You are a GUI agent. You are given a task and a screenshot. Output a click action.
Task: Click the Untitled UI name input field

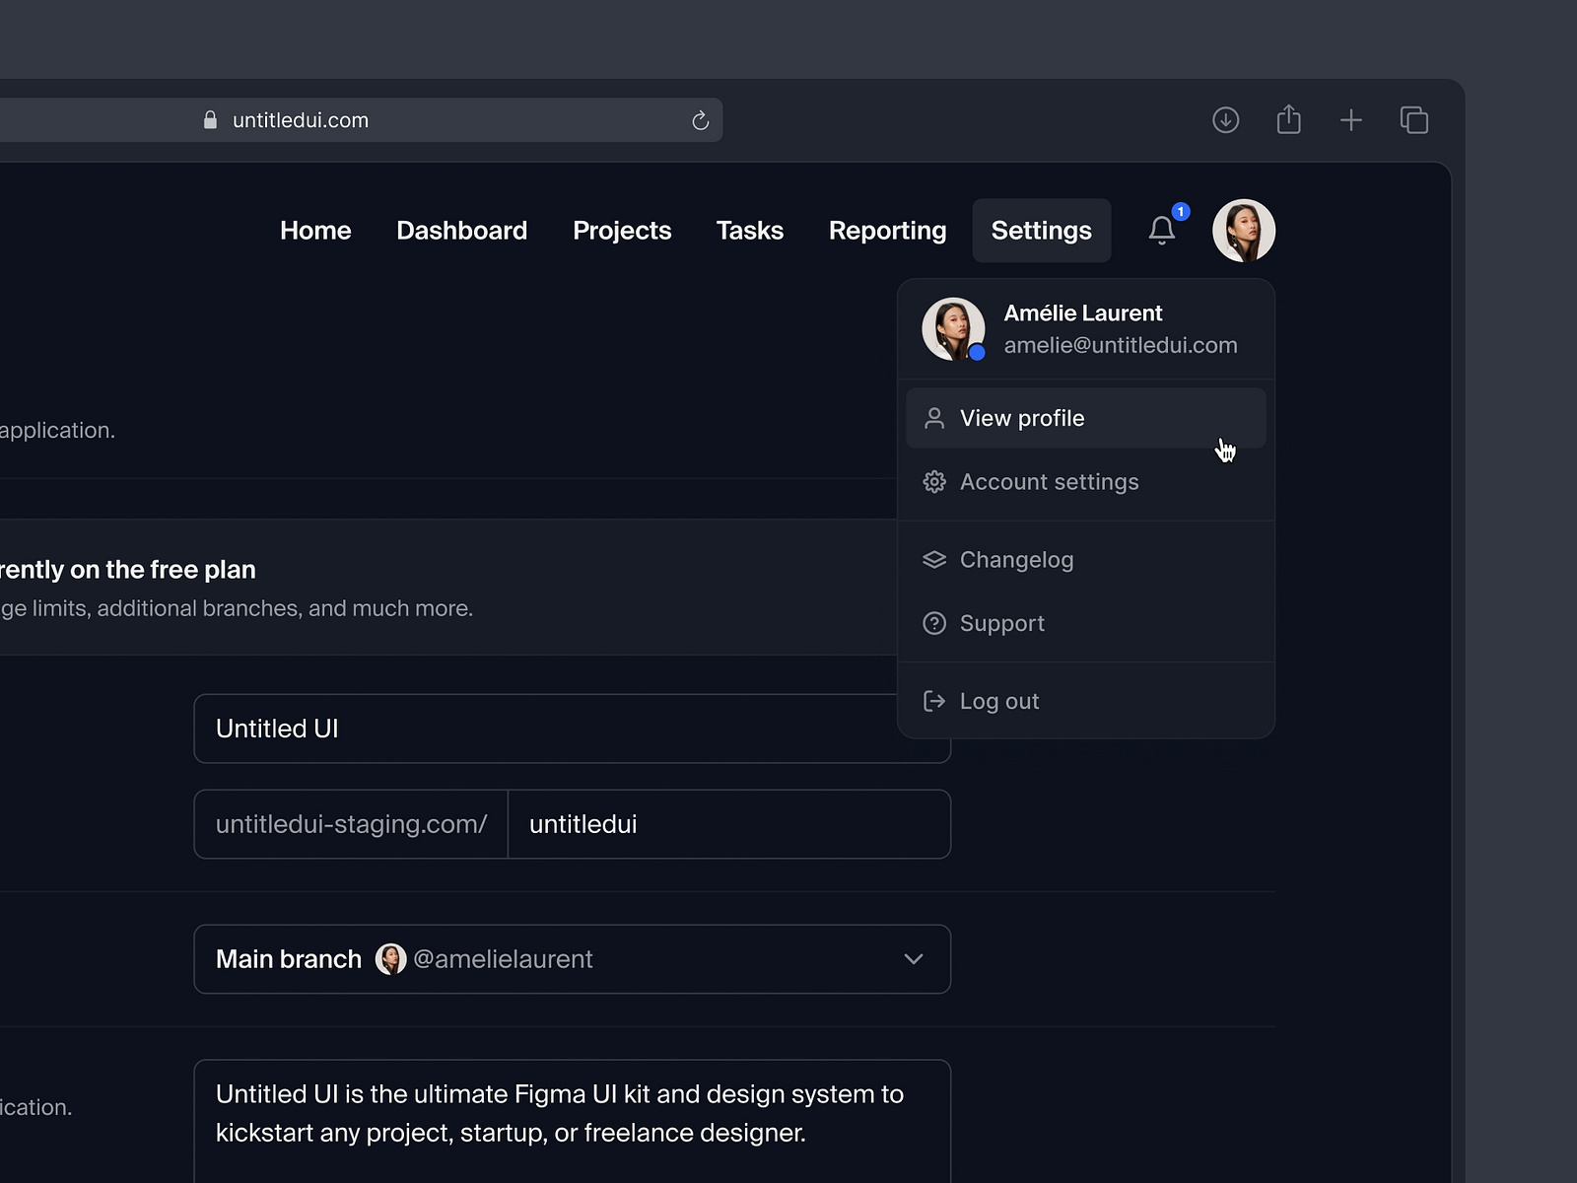coord(572,729)
